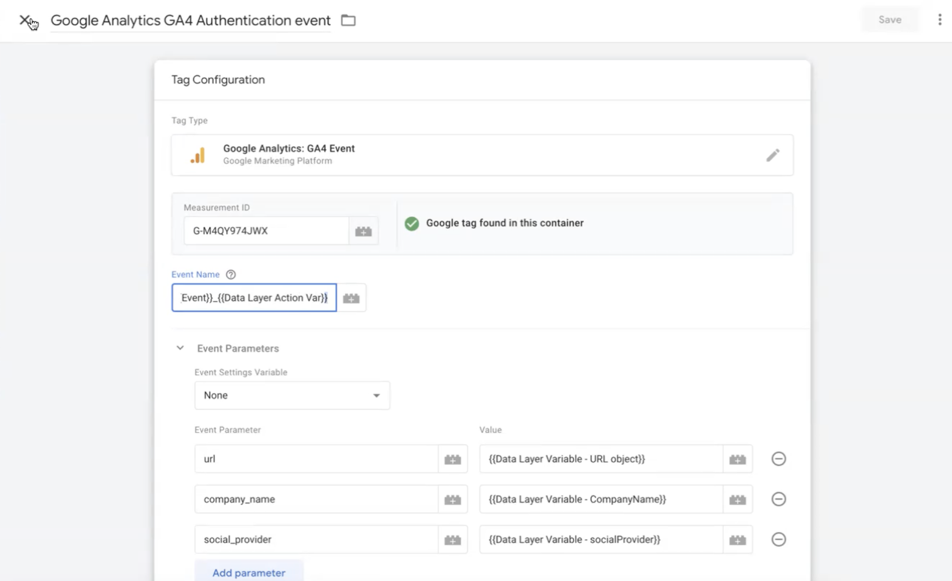Insert variable for URL object value

tap(737, 459)
